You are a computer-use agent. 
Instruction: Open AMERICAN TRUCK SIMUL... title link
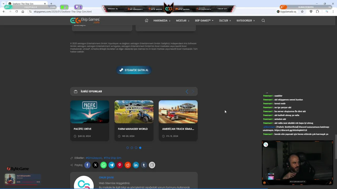pyautogui.click(x=178, y=129)
